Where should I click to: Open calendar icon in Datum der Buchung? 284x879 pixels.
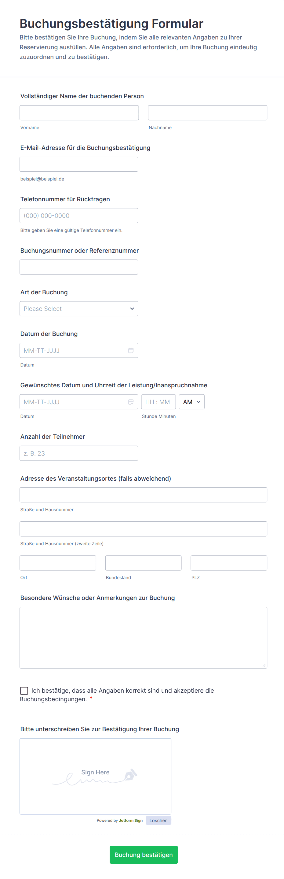tap(131, 350)
